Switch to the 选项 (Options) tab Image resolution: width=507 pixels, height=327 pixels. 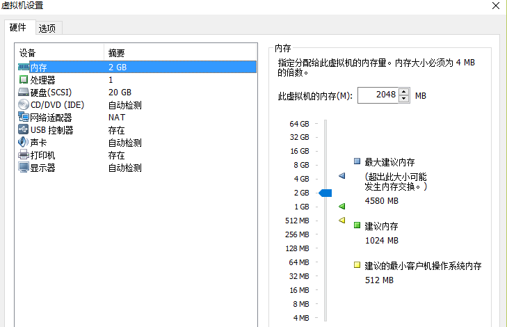[47, 28]
